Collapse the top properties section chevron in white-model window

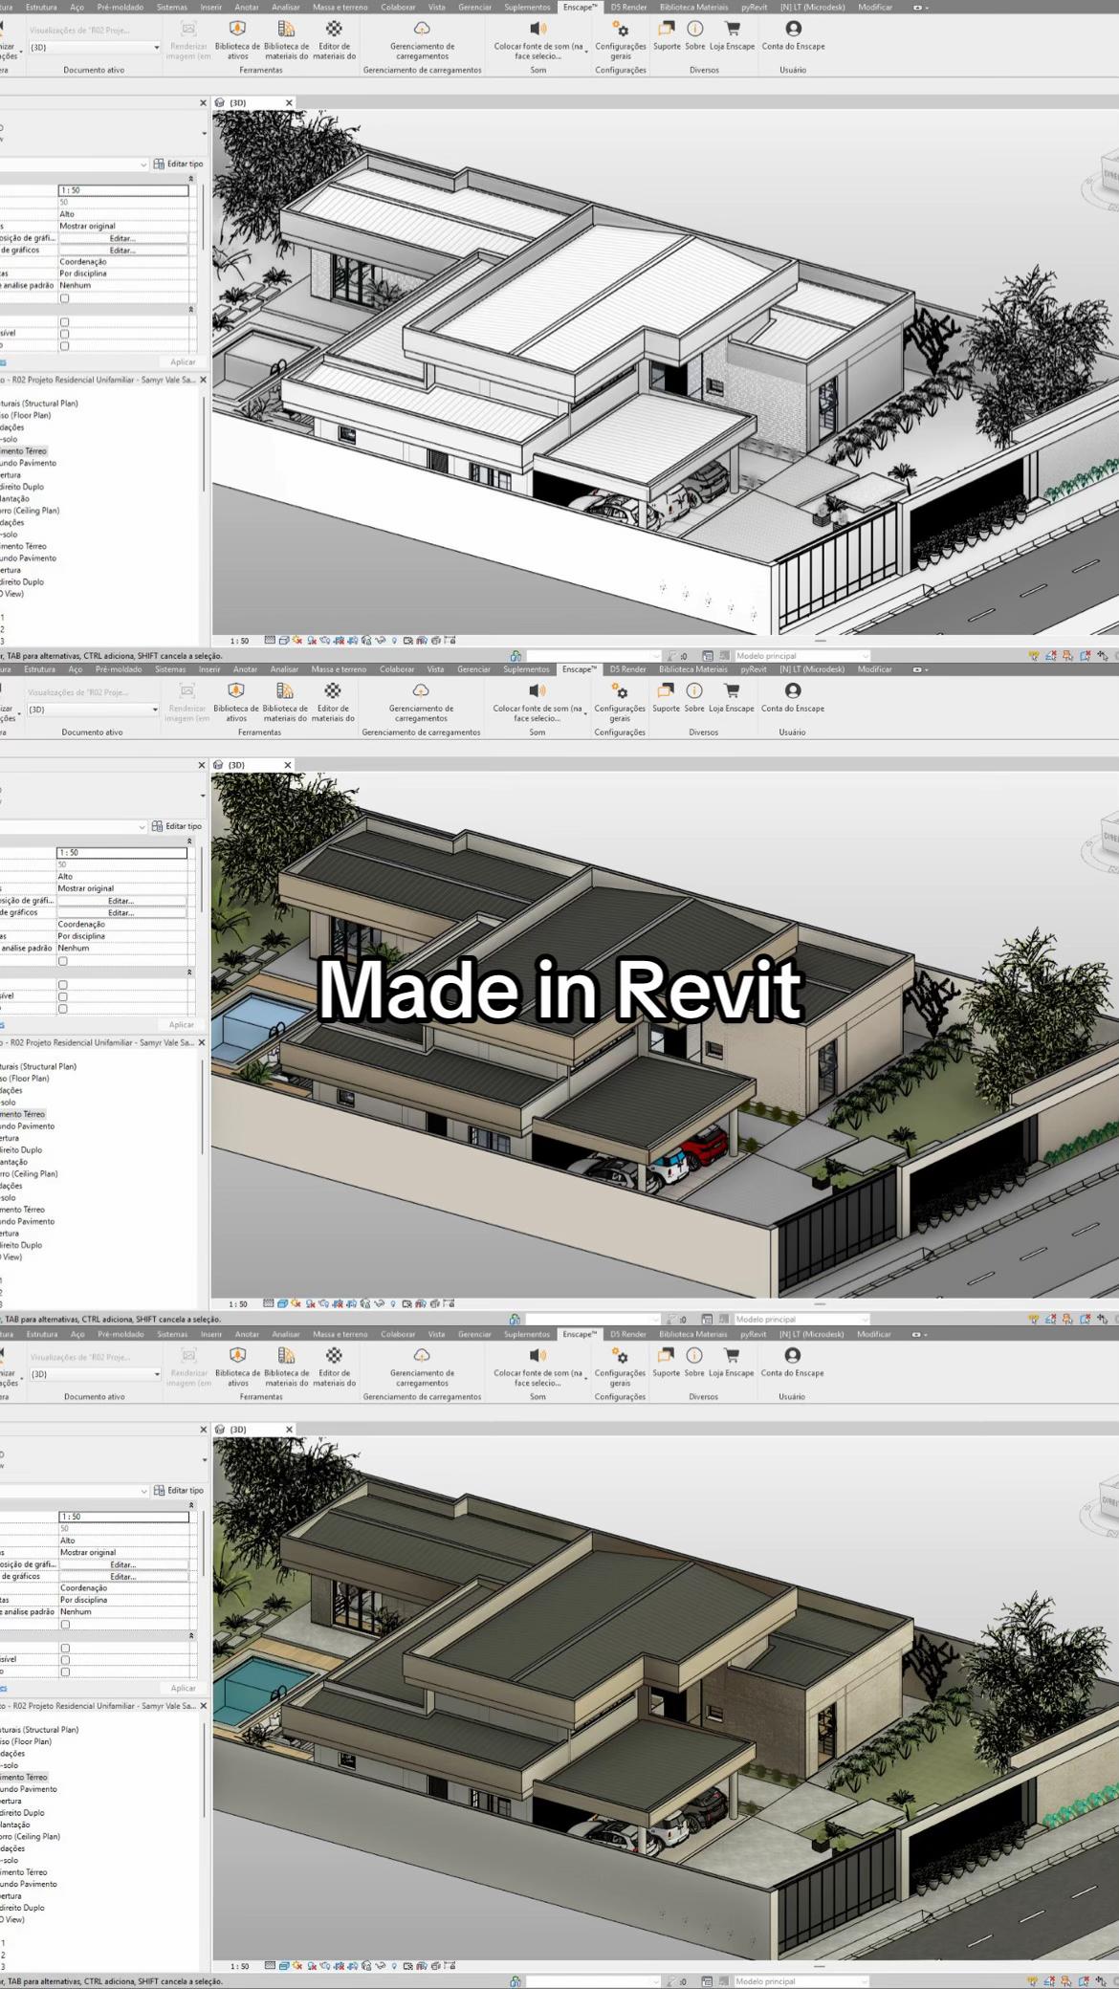click(x=190, y=179)
